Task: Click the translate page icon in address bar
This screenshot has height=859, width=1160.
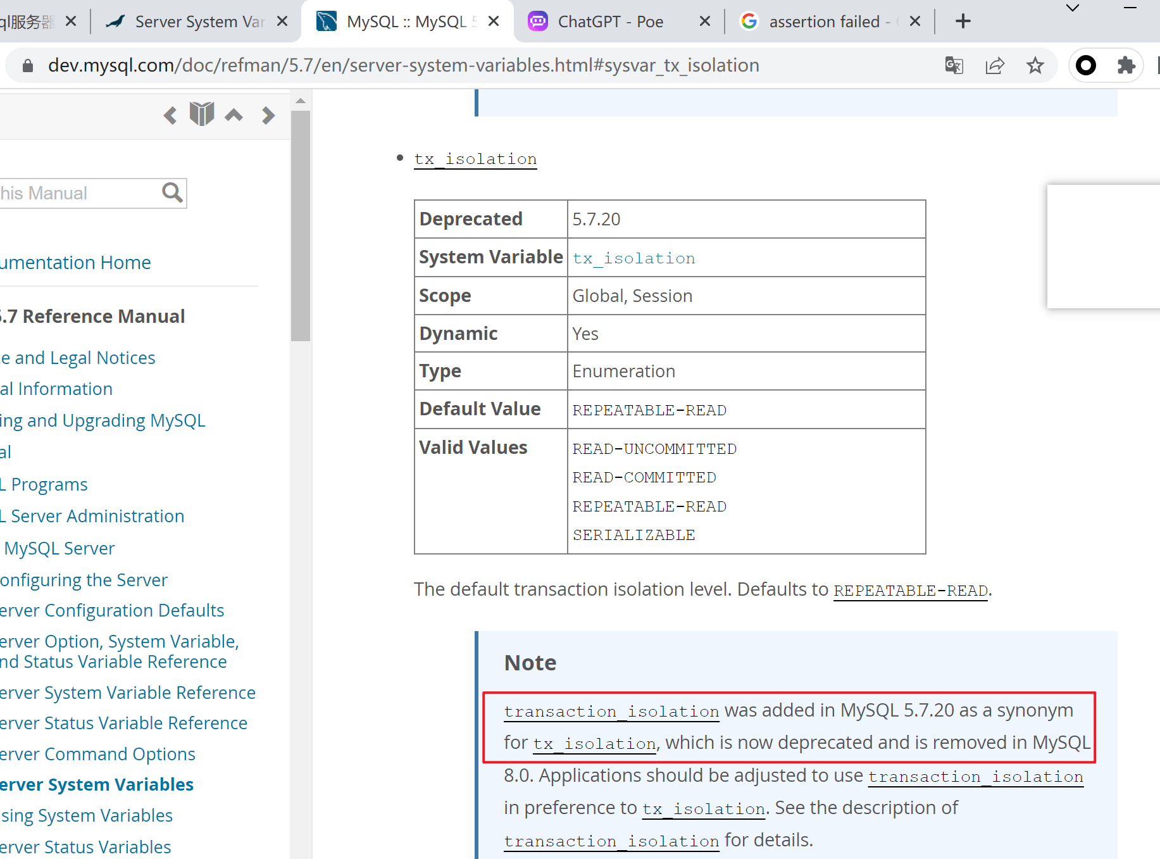Action: pos(954,65)
